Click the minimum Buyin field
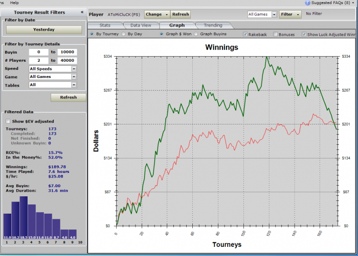 (x=38, y=52)
